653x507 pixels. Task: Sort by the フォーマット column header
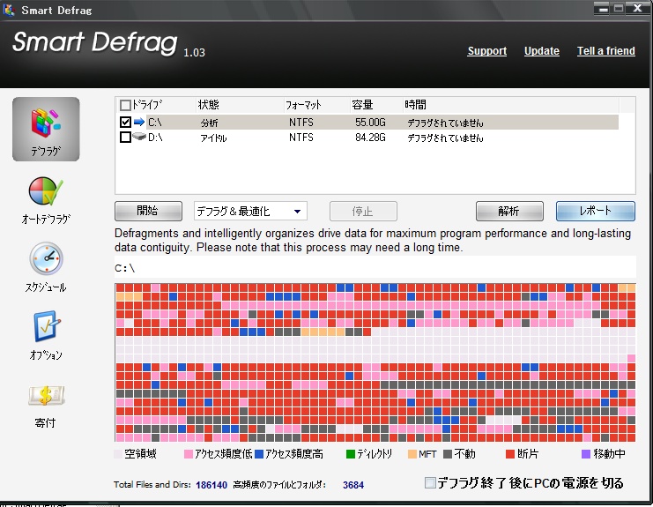(303, 105)
